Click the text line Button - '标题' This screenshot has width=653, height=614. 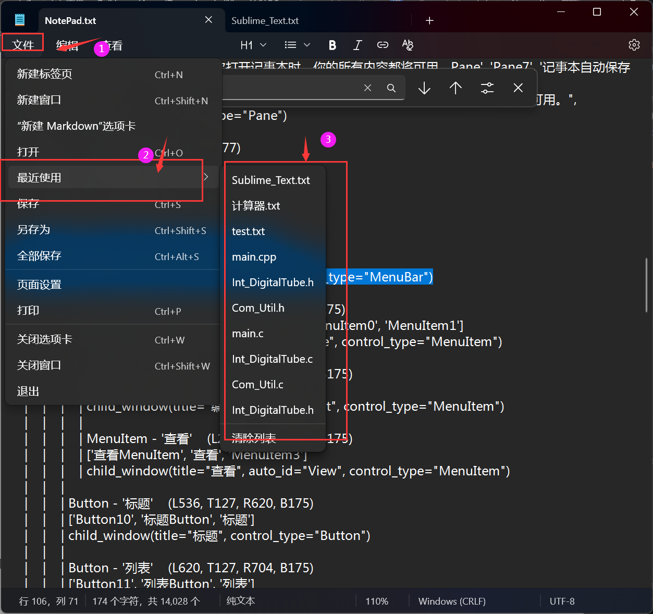point(191,504)
